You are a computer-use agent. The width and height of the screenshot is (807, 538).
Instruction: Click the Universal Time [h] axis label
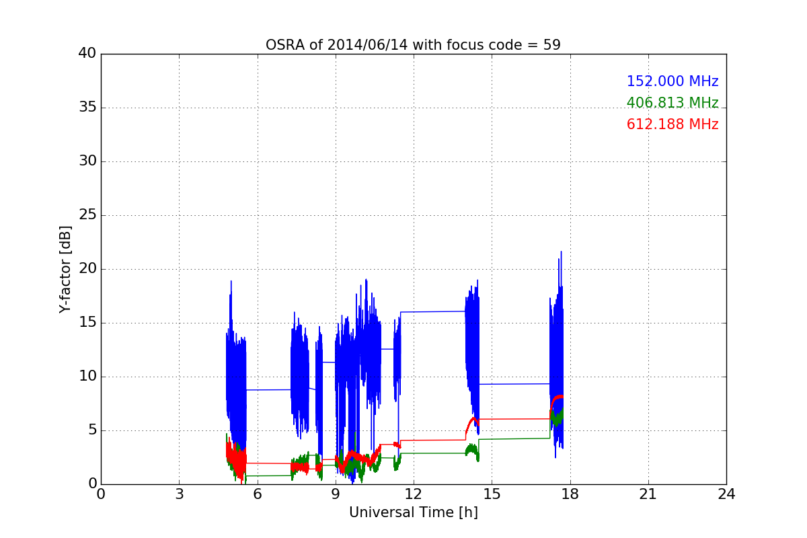pos(413,512)
